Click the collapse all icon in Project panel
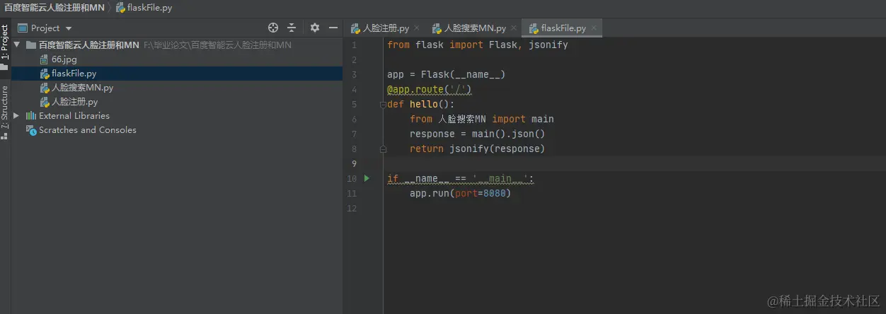This screenshot has height=314, width=886. (292, 28)
